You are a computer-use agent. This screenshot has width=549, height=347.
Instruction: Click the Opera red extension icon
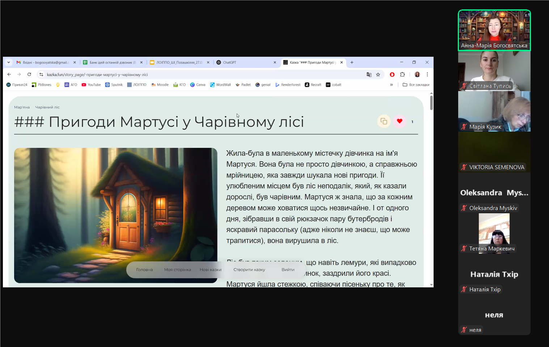[392, 74]
